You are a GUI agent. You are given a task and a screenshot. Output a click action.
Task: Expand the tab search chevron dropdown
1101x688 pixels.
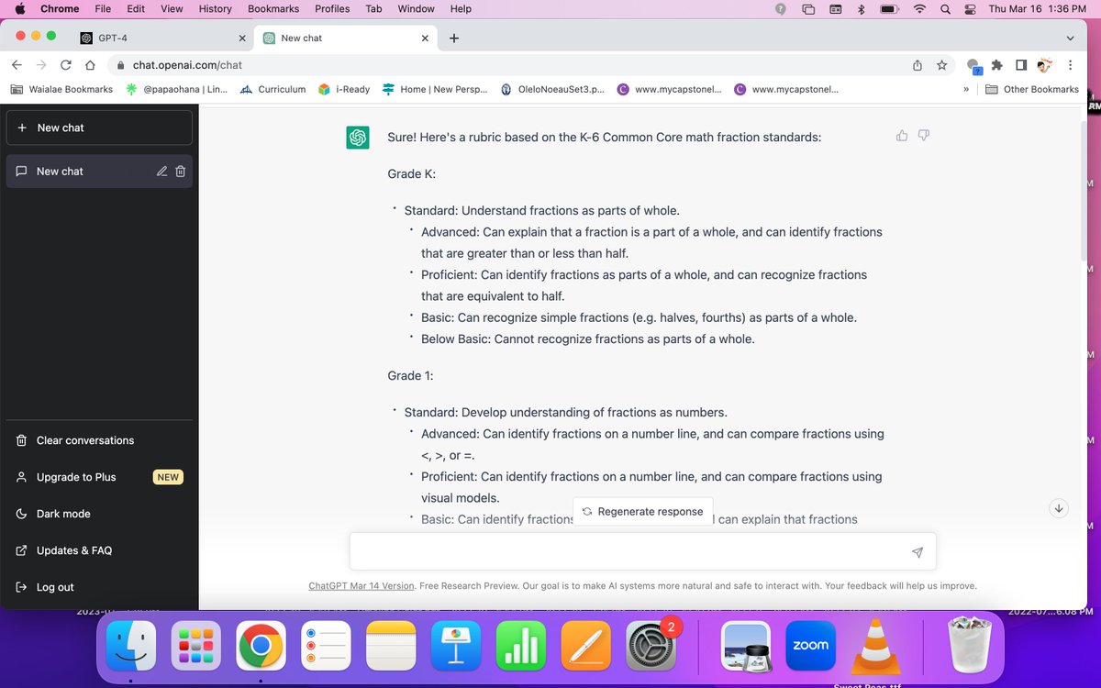tap(1070, 38)
